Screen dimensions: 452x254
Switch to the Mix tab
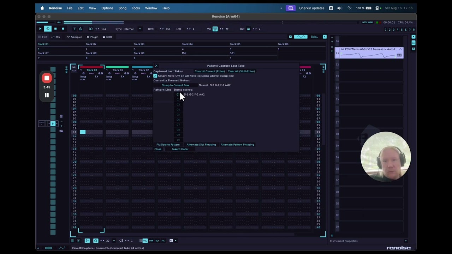56,37
